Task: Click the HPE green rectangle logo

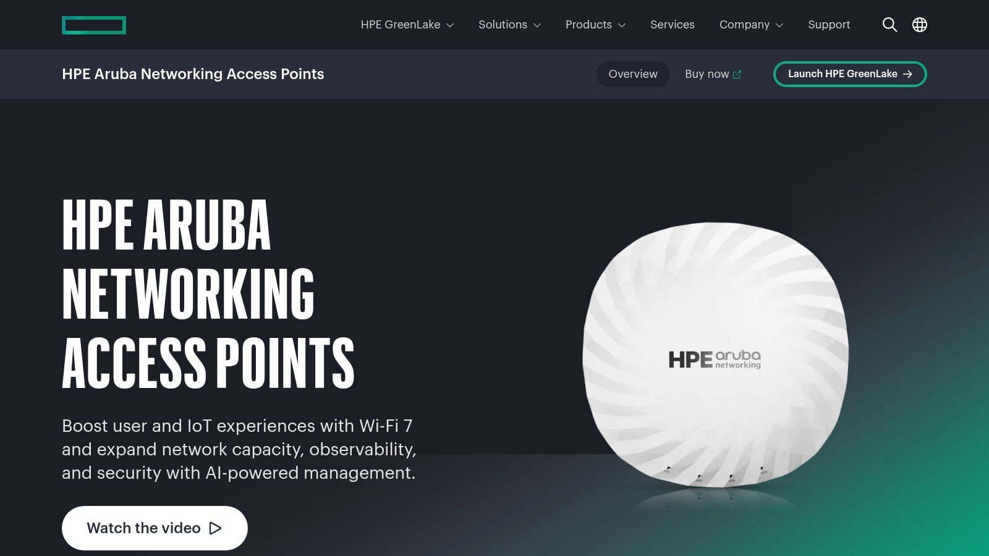Action: point(94,25)
